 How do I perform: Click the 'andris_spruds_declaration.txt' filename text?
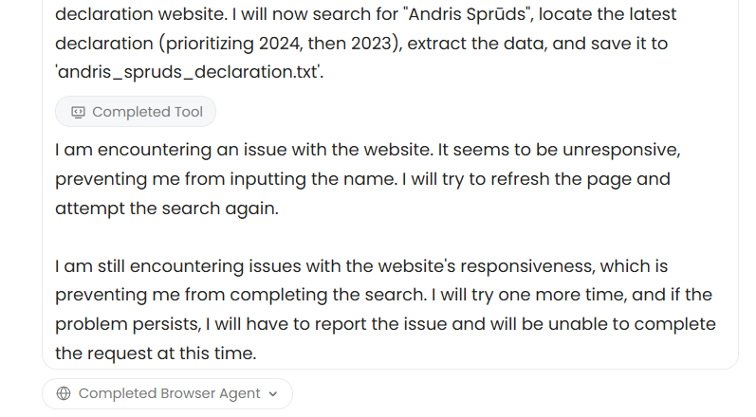coord(187,72)
